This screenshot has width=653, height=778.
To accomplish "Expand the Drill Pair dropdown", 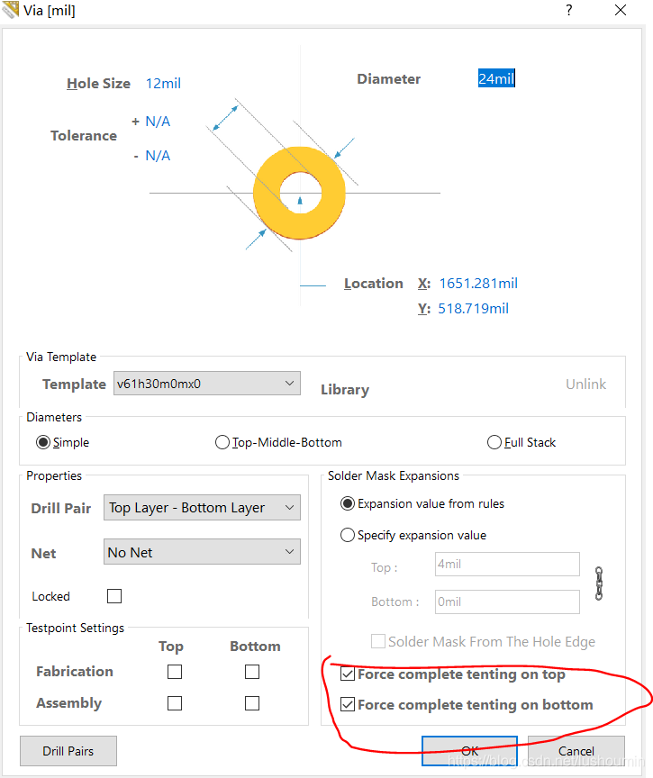I will coord(202,508).
